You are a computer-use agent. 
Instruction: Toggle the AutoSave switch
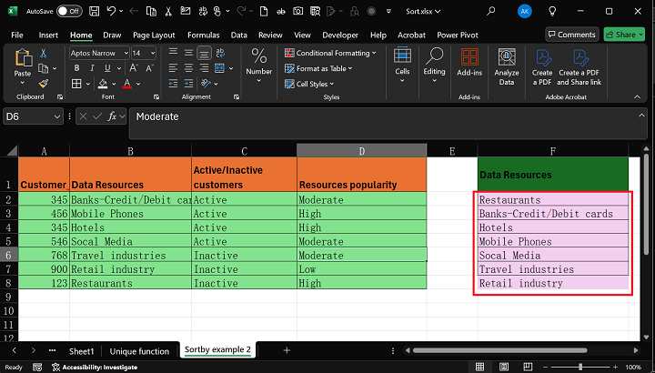69,11
